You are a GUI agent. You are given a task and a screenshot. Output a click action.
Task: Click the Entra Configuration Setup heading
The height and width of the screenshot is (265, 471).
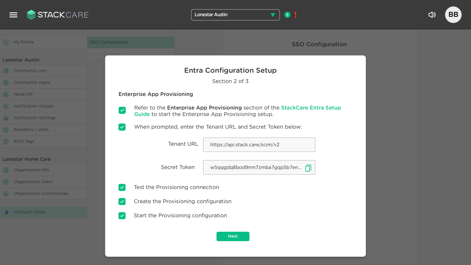click(230, 70)
